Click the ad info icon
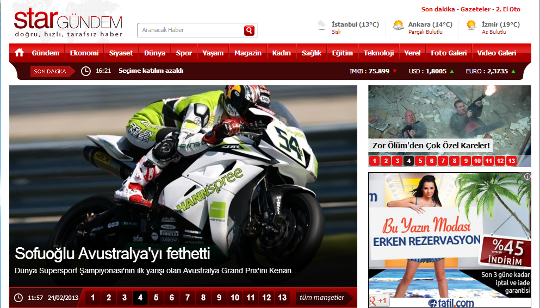 point(526,177)
